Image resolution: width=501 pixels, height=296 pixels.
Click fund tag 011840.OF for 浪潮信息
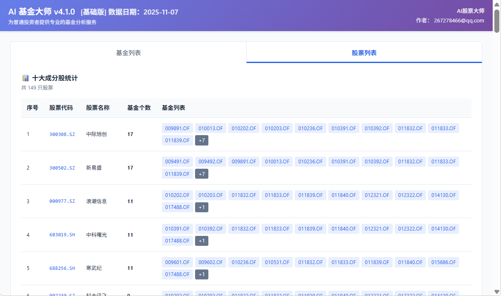pos(344,195)
